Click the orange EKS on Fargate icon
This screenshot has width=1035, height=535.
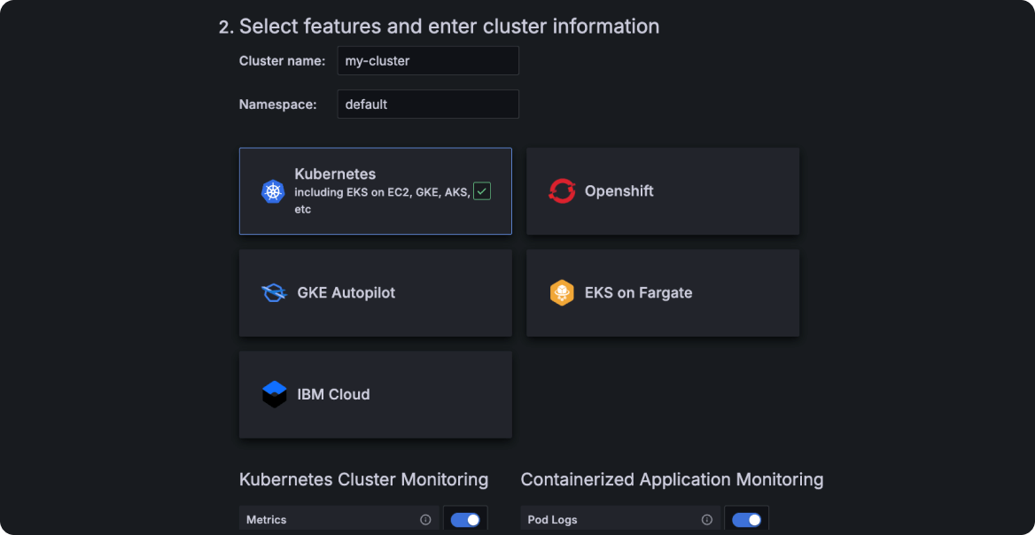pyautogui.click(x=562, y=293)
